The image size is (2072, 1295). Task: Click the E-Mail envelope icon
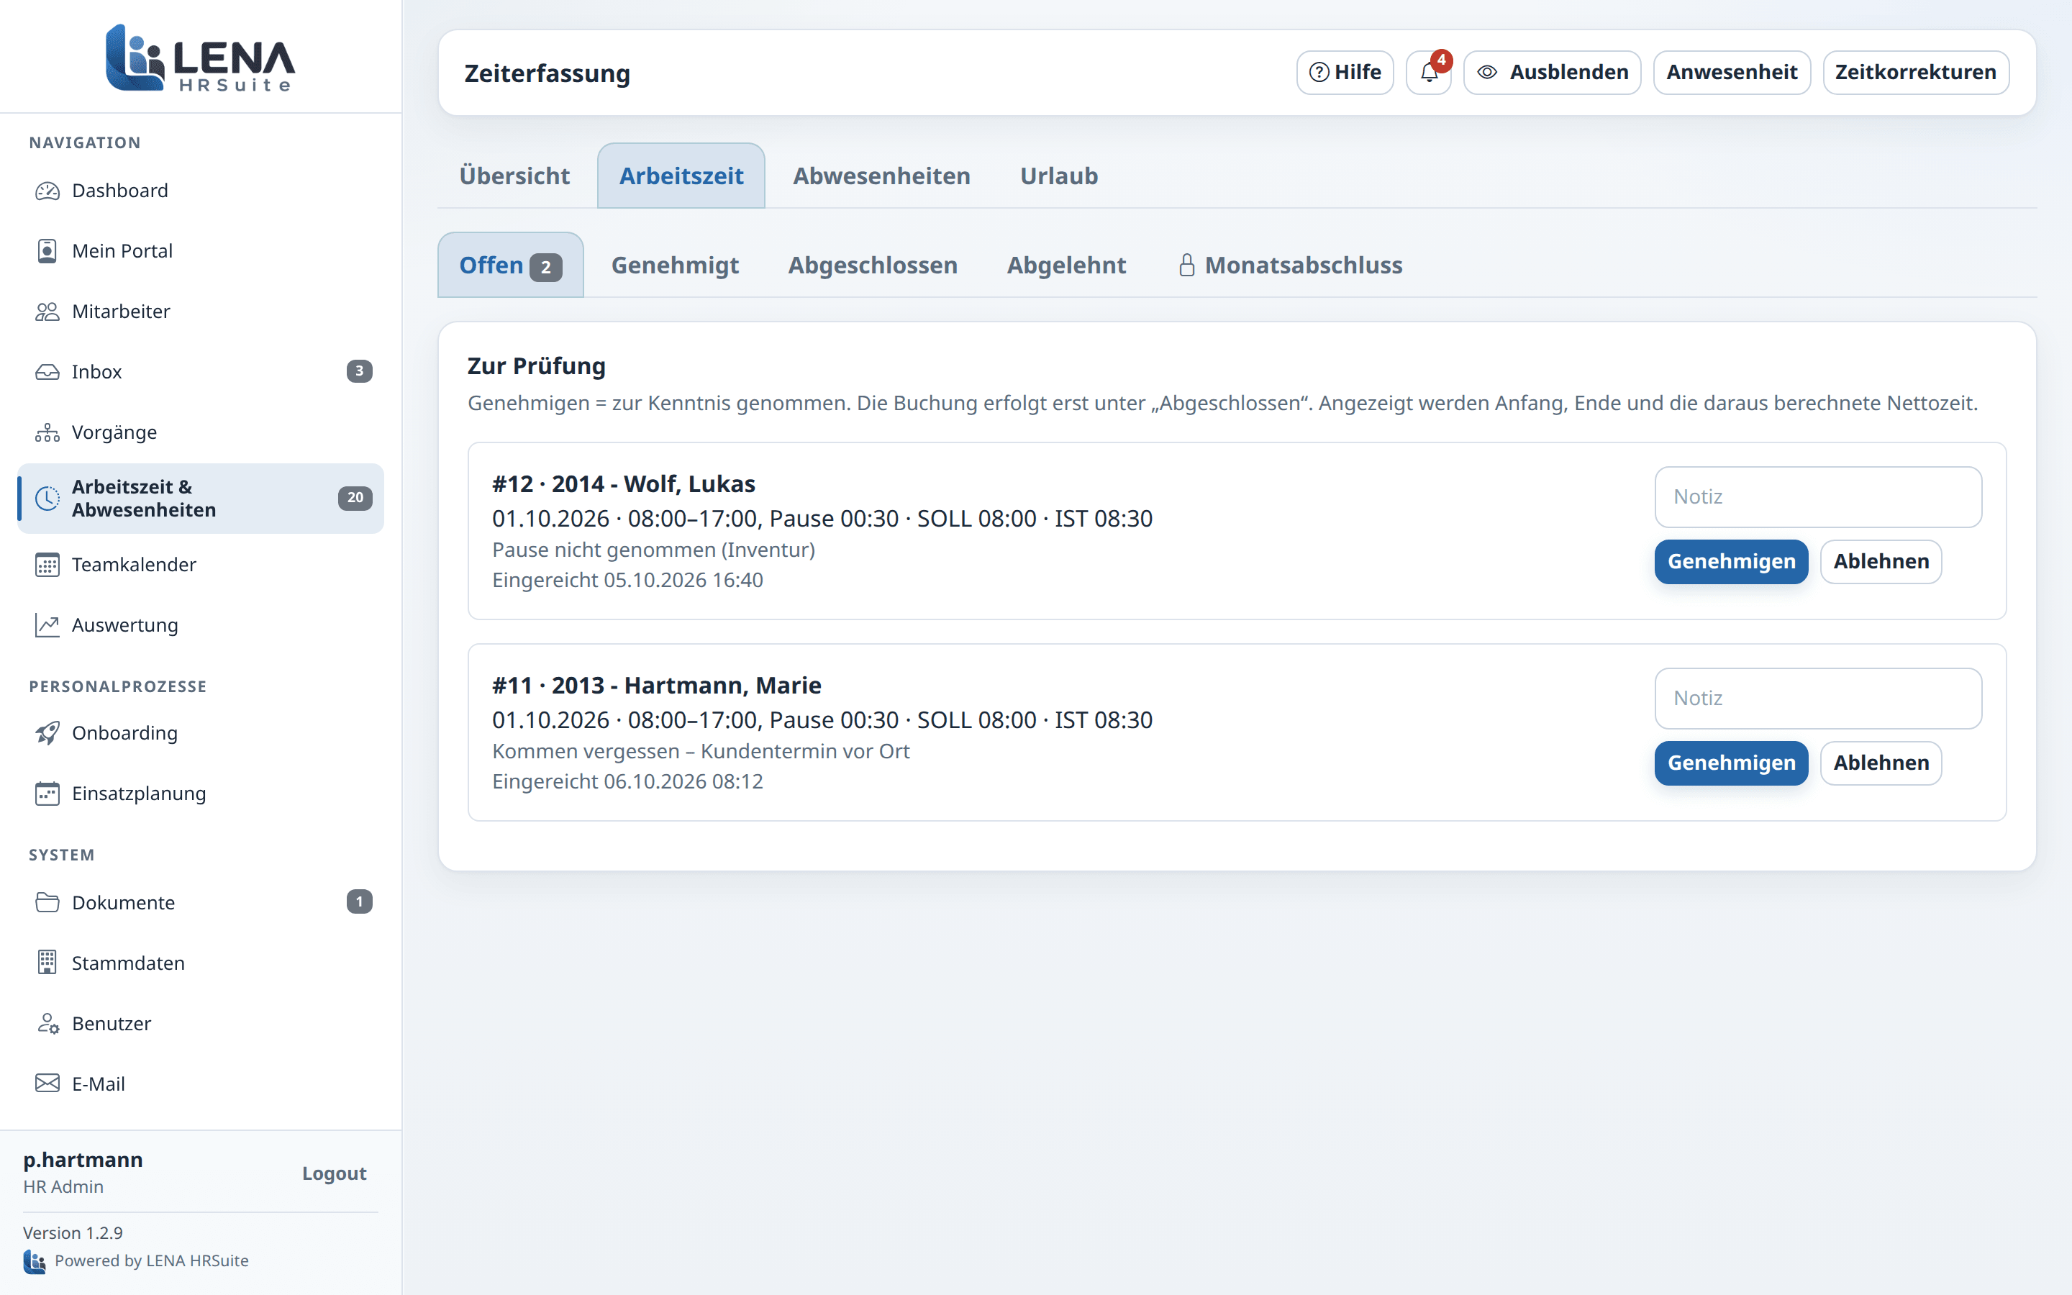pos(47,1083)
